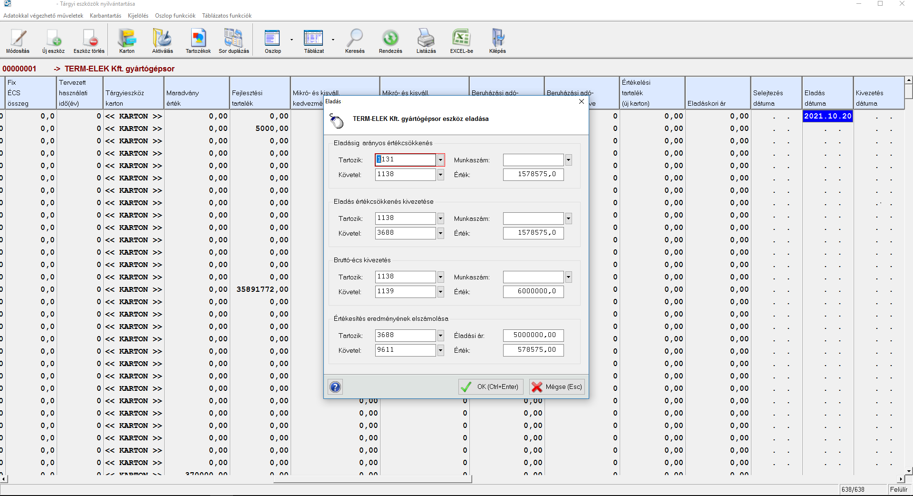Click the Új eszköz toolbar icon
Viewport: 913px width, 496px height.
(53, 39)
